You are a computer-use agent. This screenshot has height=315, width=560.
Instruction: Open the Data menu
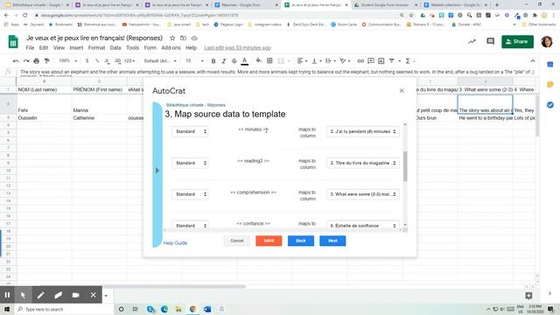tap(115, 48)
